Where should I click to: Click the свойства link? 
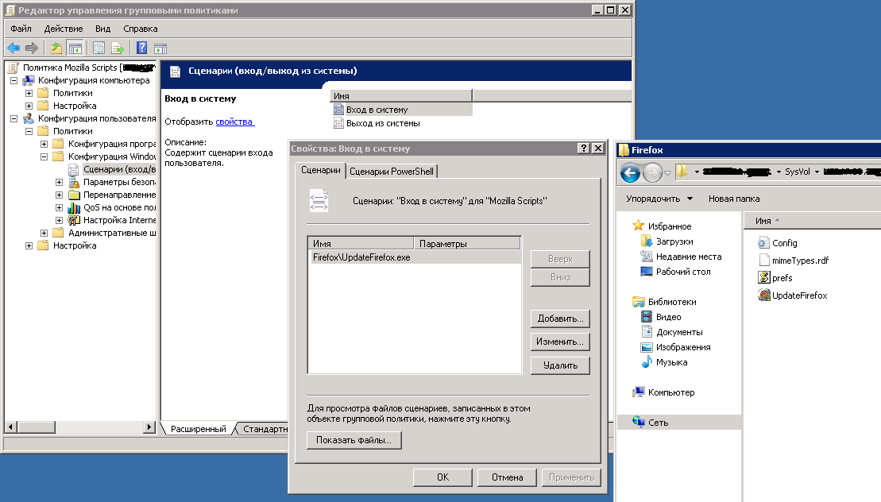(x=234, y=122)
